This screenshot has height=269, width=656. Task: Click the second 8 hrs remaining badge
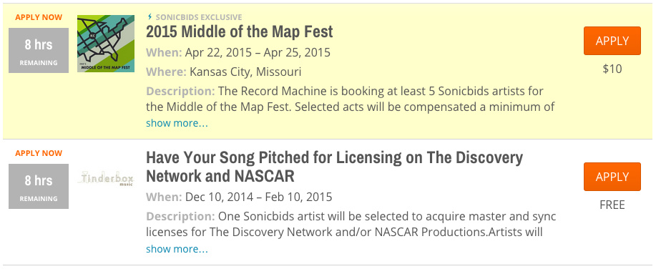(39, 186)
